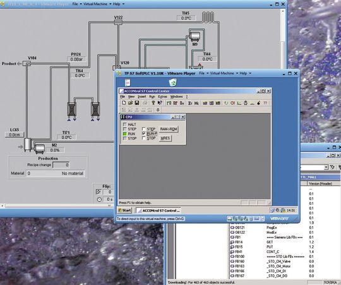Open Virtual Machine dropdown in SoftPLC window
The width and height of the screenshot is (341, 285).
point(224,73)
